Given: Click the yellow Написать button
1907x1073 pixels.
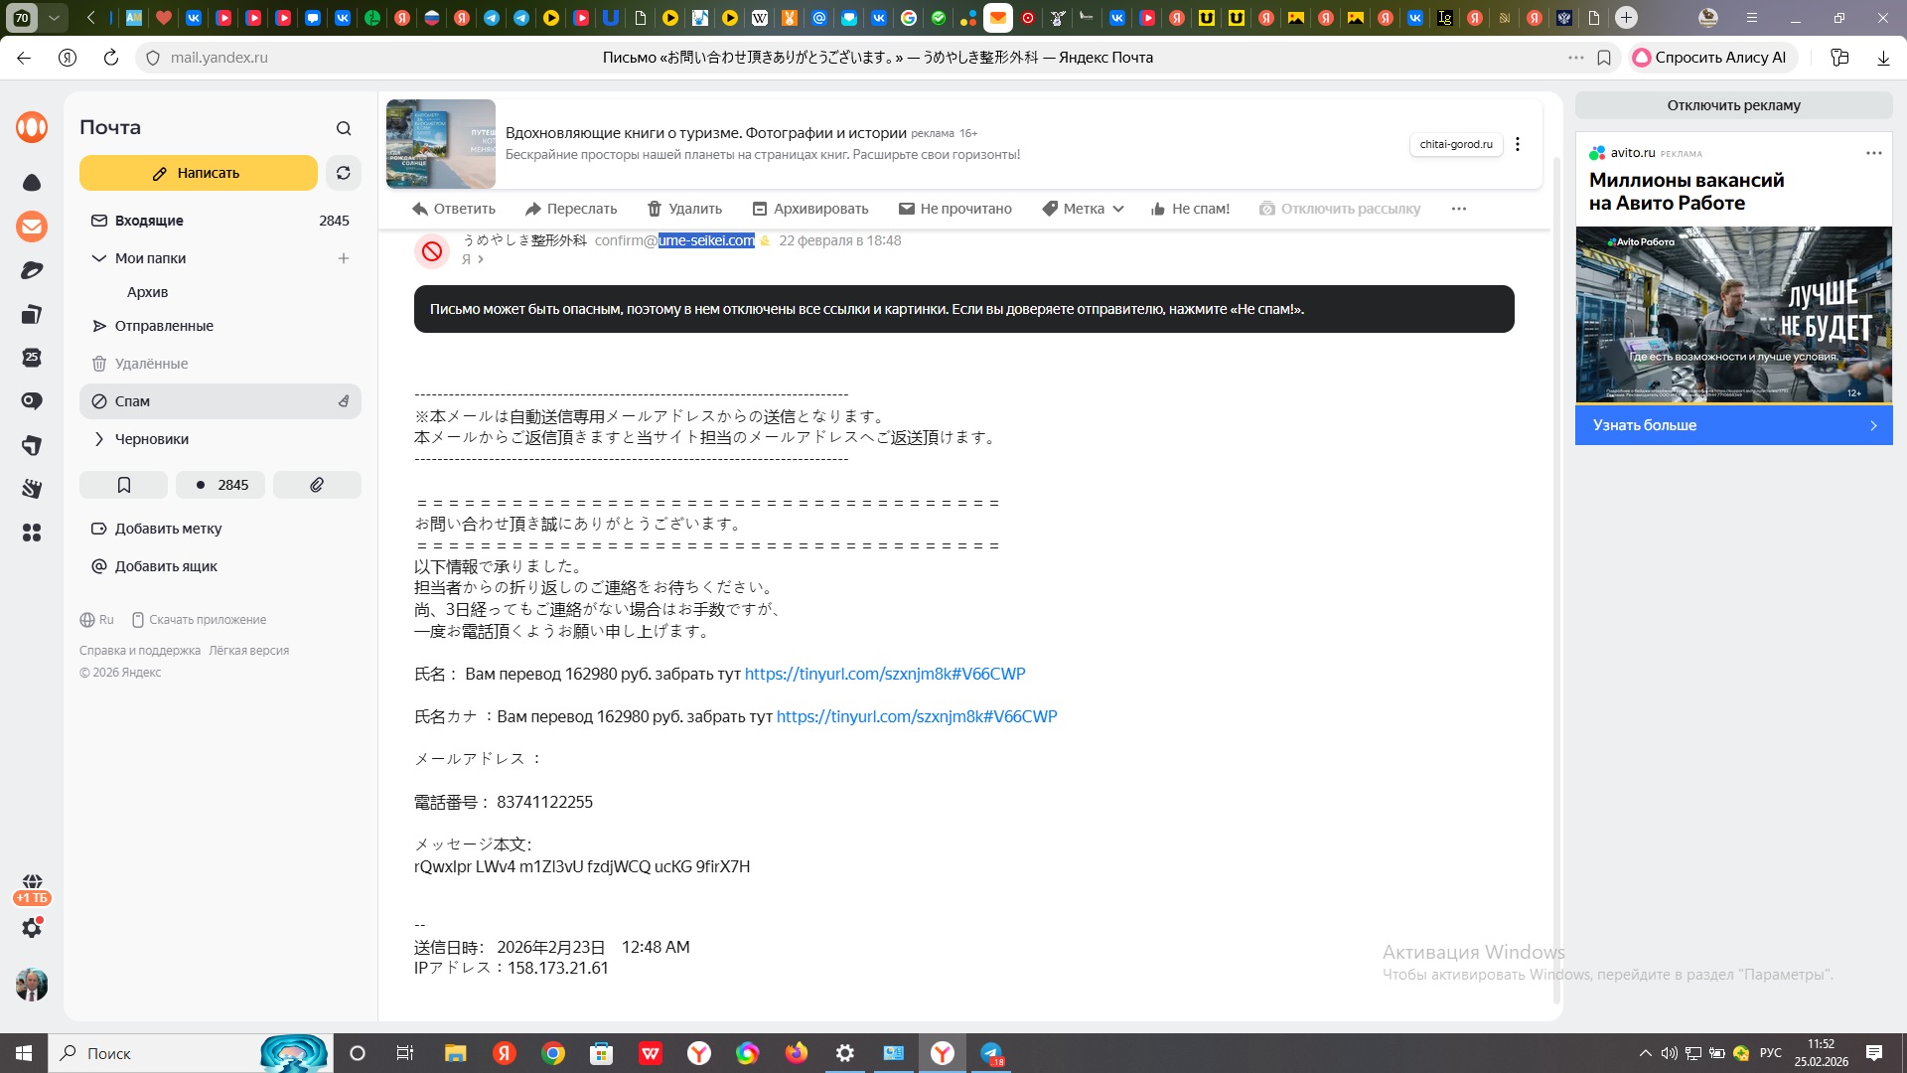Looking at the screenshot, I should 199,173.
